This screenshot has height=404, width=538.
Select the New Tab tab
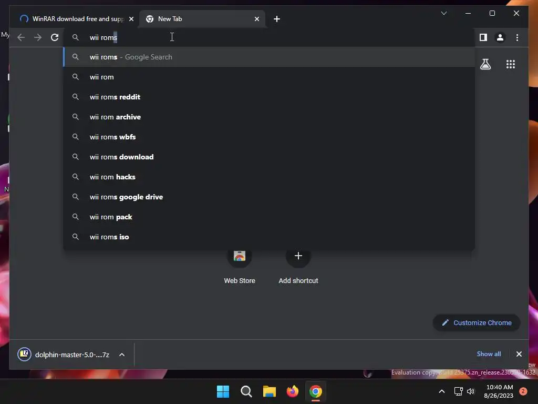point(202,19)
